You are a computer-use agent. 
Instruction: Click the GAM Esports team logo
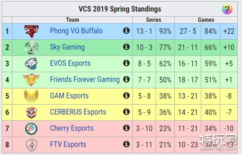tap(31, 96)
